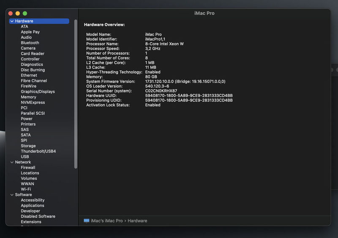Select SATA in the sidebar
Image resolution: width=338 pixels, height=238 pixels.
(x=26, y=135)
